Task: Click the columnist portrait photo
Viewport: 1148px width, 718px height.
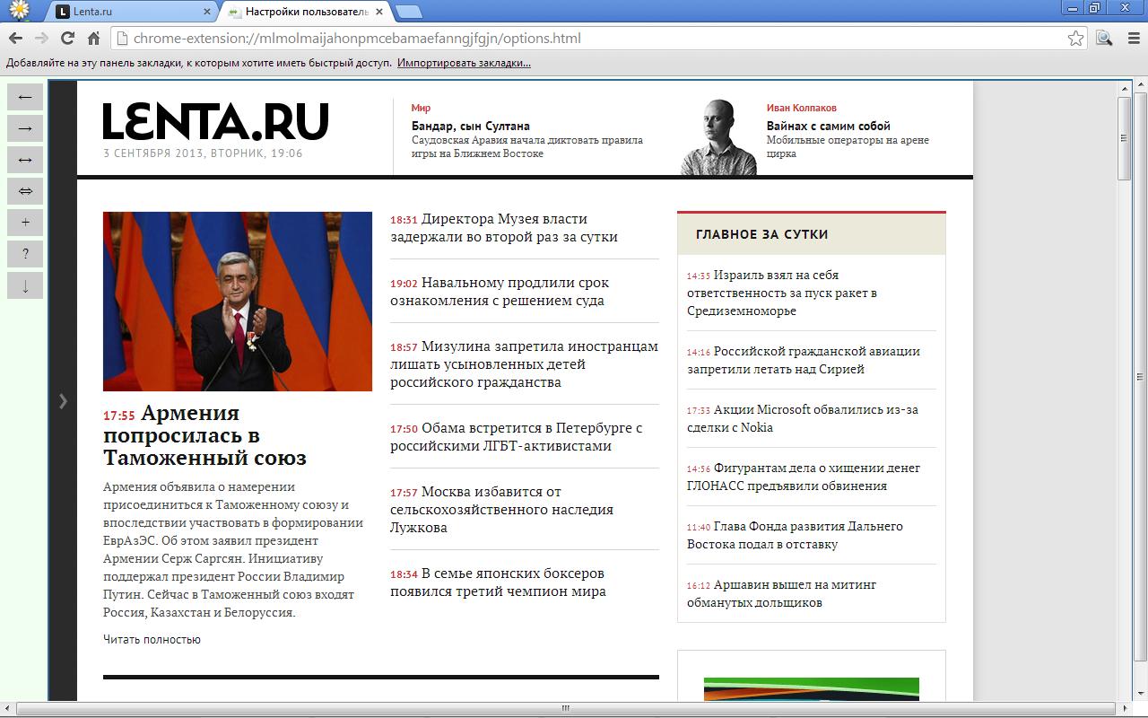Action: click(718, 136)
